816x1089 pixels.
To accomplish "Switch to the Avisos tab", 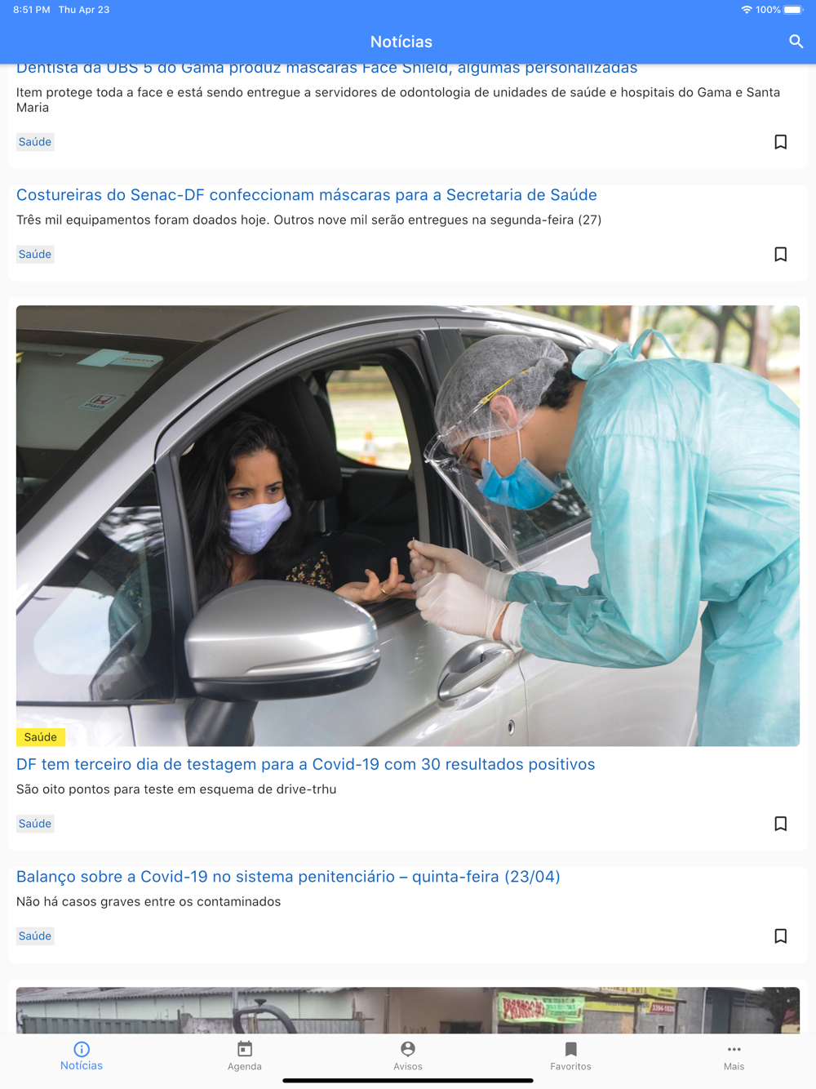I will [x=408, y=1056].
